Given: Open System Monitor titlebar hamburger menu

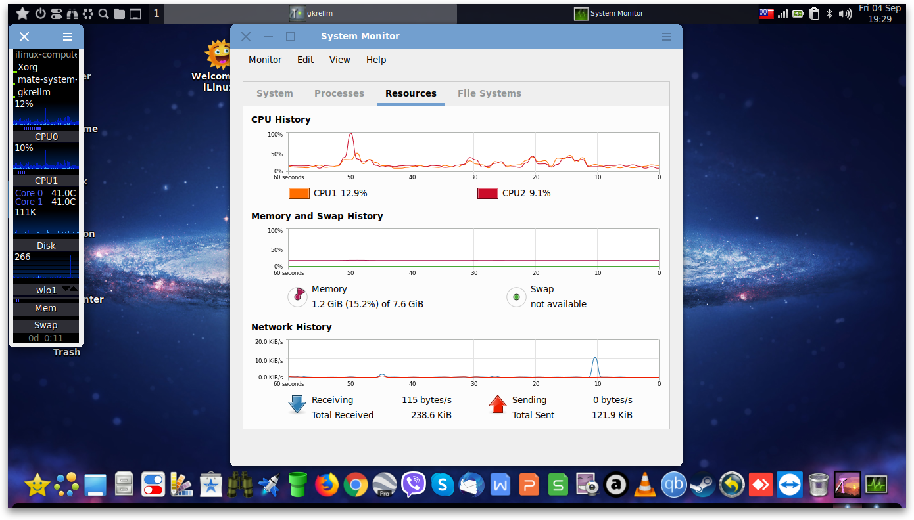Looking at the screenshot, I should pos(667,37).
